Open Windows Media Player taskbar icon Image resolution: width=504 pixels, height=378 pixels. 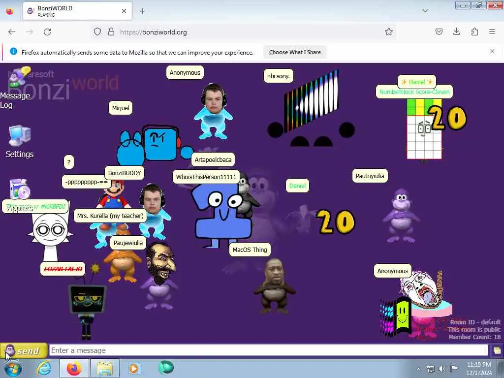(134, 368)
